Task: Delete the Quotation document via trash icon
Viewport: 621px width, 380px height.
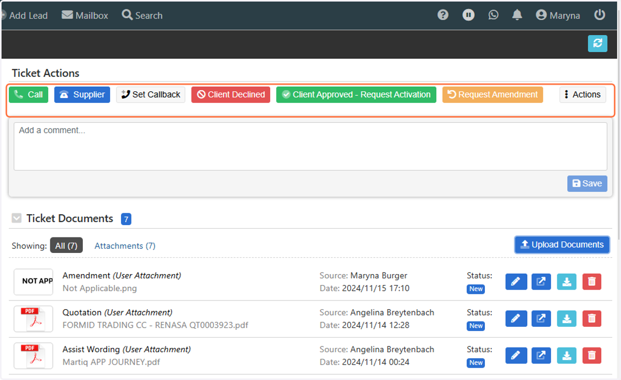Action: 592,319
